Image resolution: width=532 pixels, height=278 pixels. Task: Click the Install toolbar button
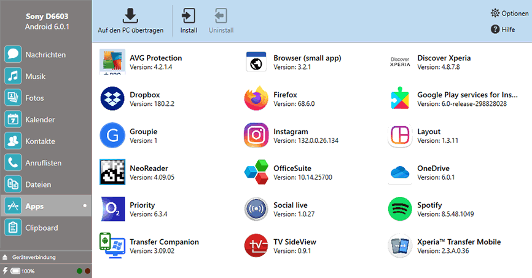(x=189, y=21)
